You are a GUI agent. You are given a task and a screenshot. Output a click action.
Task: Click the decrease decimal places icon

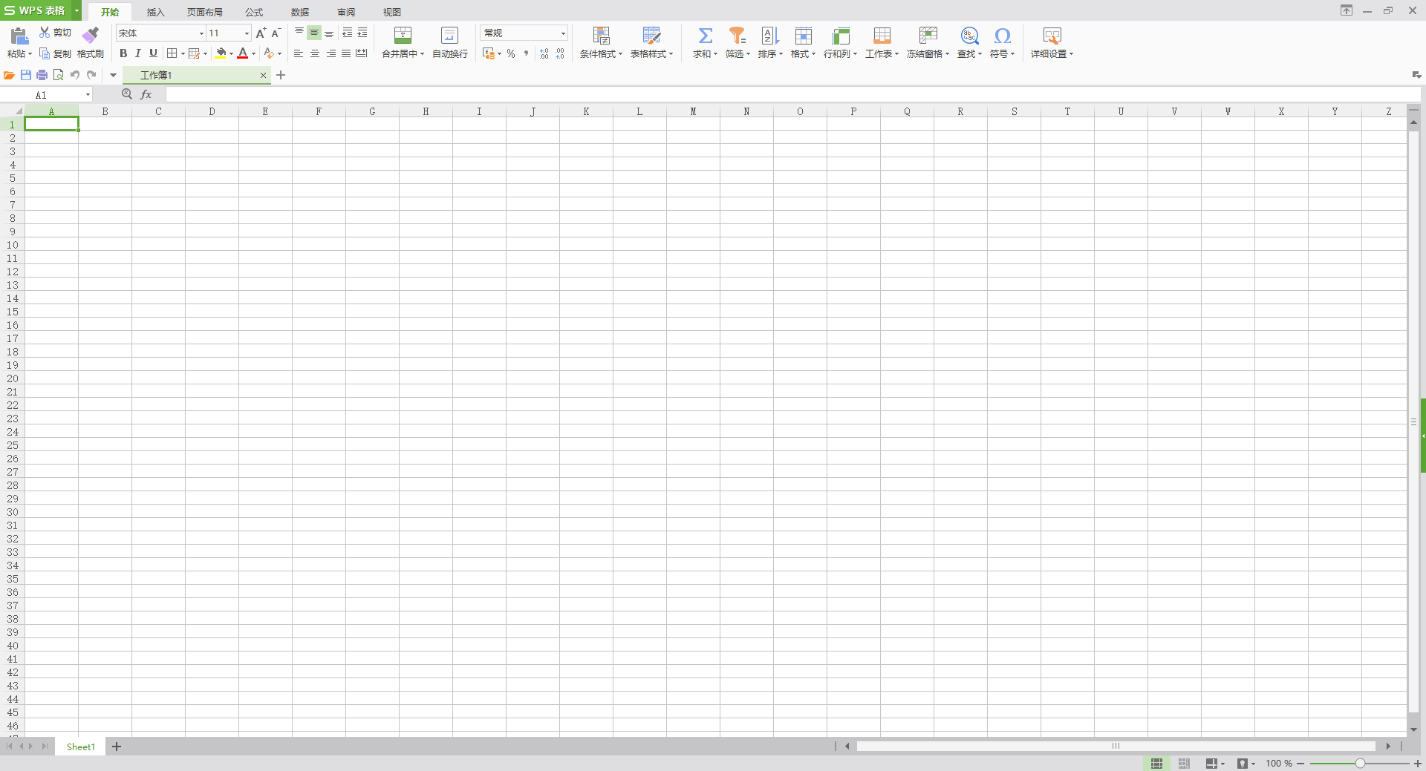pos(560,53)
